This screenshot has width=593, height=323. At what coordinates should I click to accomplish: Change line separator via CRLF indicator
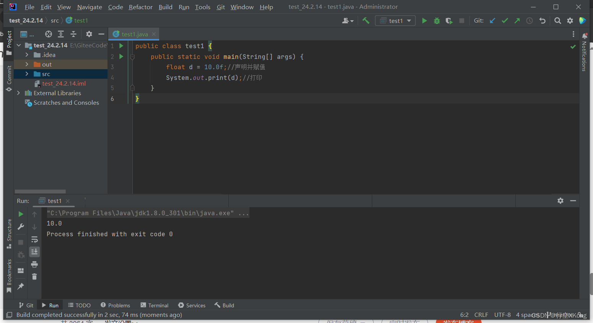481,315
